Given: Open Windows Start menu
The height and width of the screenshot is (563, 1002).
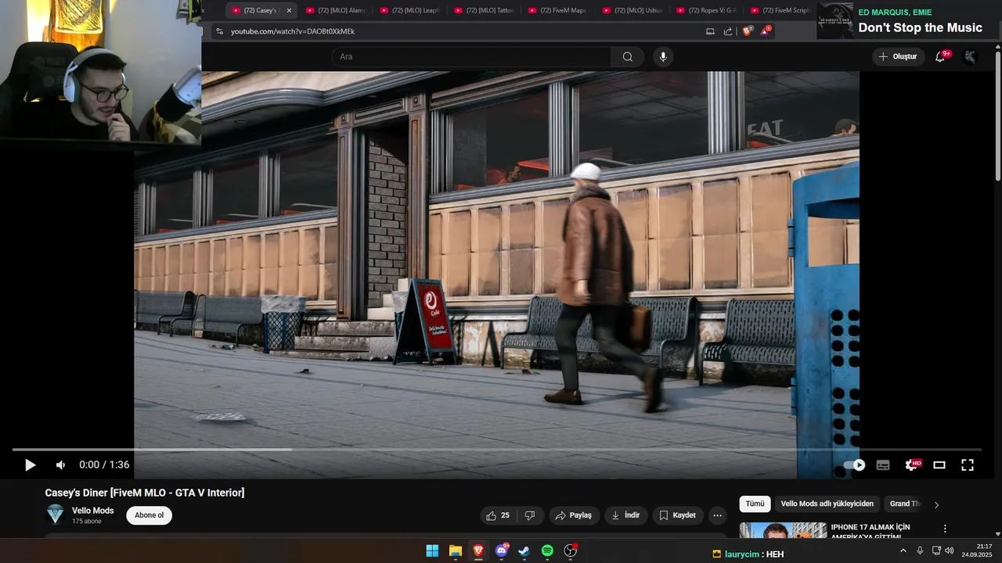Looking at the screenshot, I should click(432, 551).
